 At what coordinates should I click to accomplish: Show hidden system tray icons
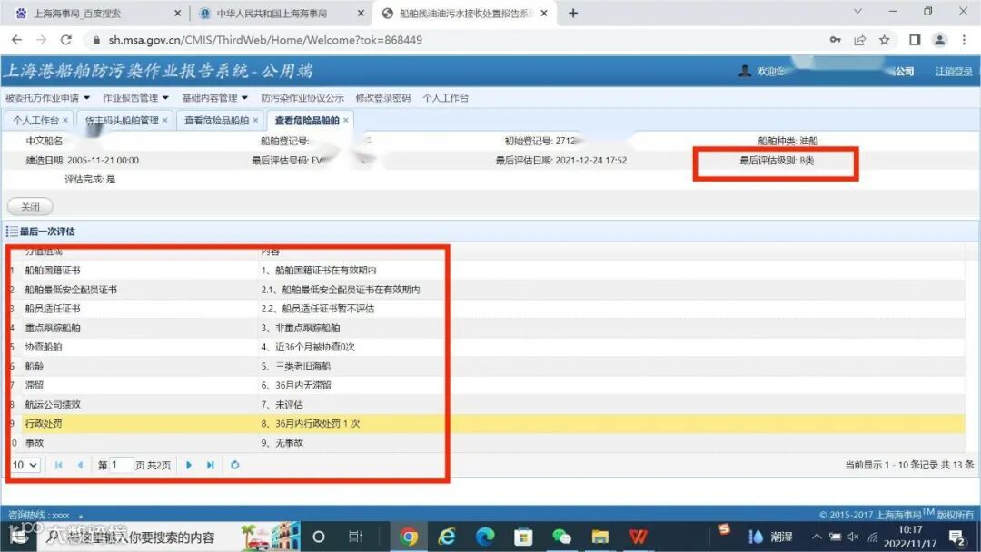817,537
